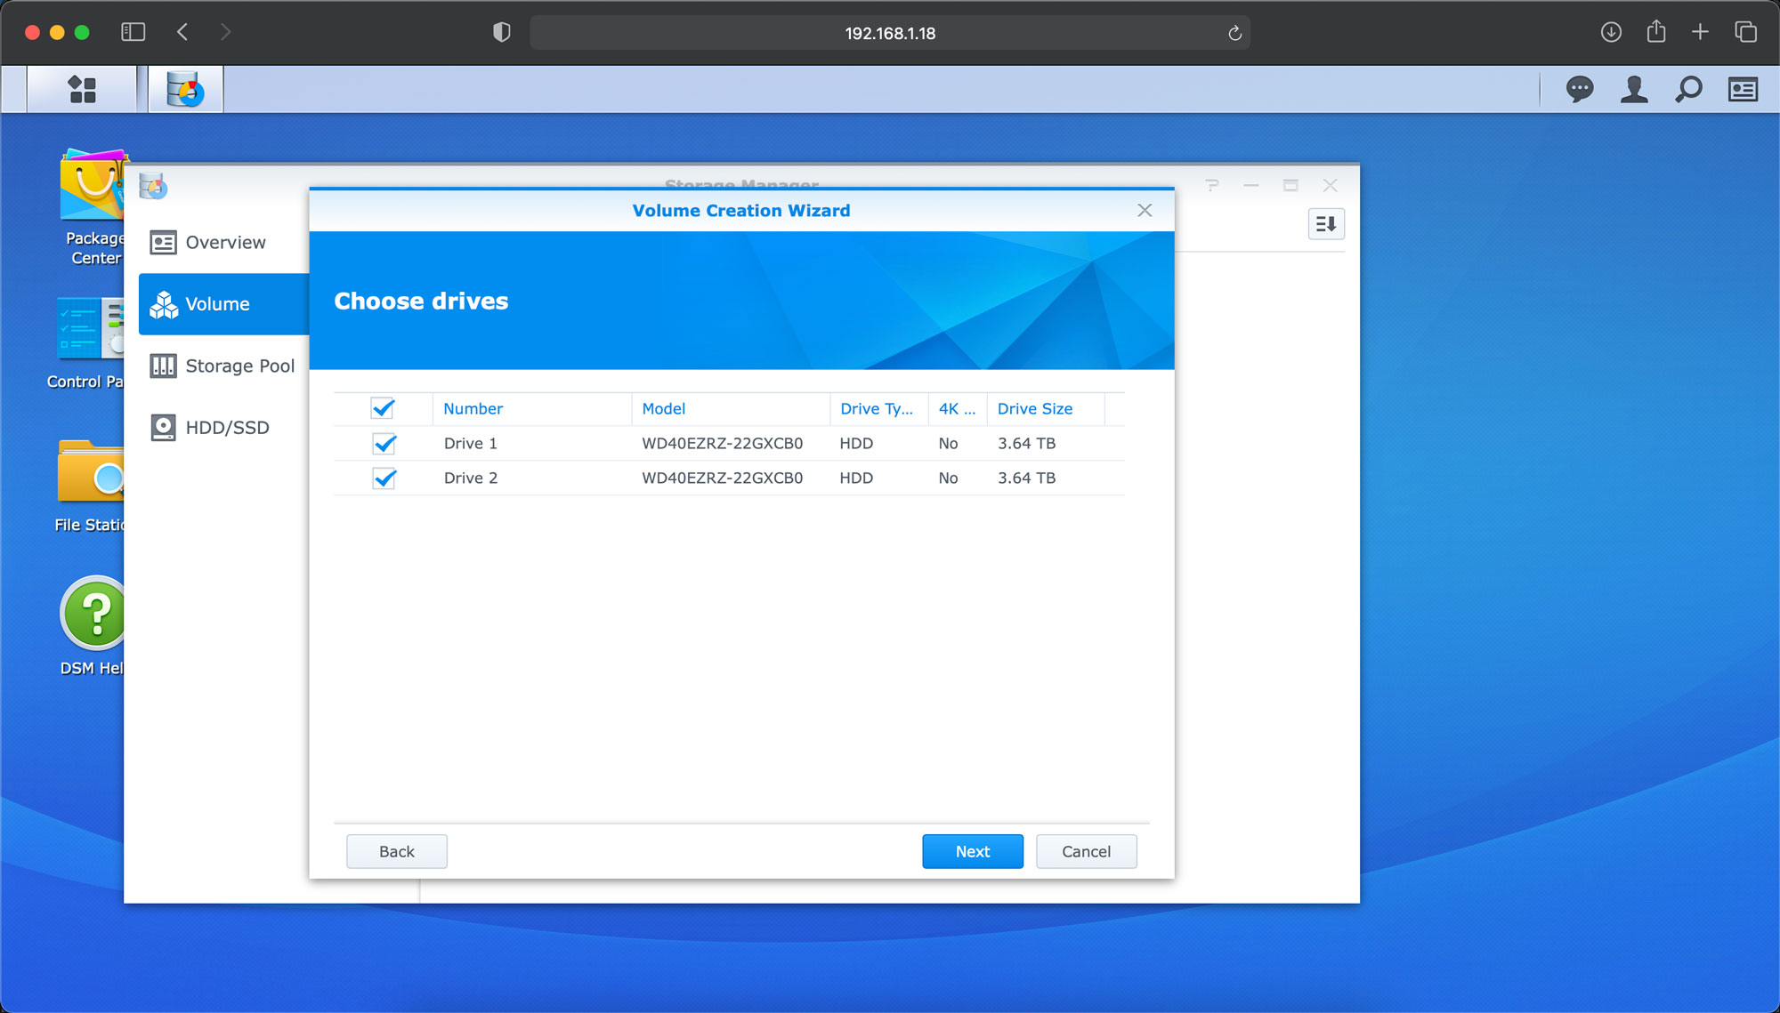Toggle the select-all drives checkbox
The height and width of the screenshot is (1013, 1780).
383,408
